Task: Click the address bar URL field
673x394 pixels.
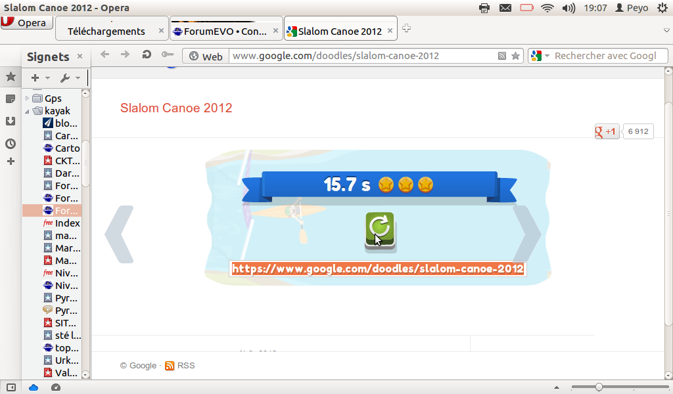Action: point(363,56)
